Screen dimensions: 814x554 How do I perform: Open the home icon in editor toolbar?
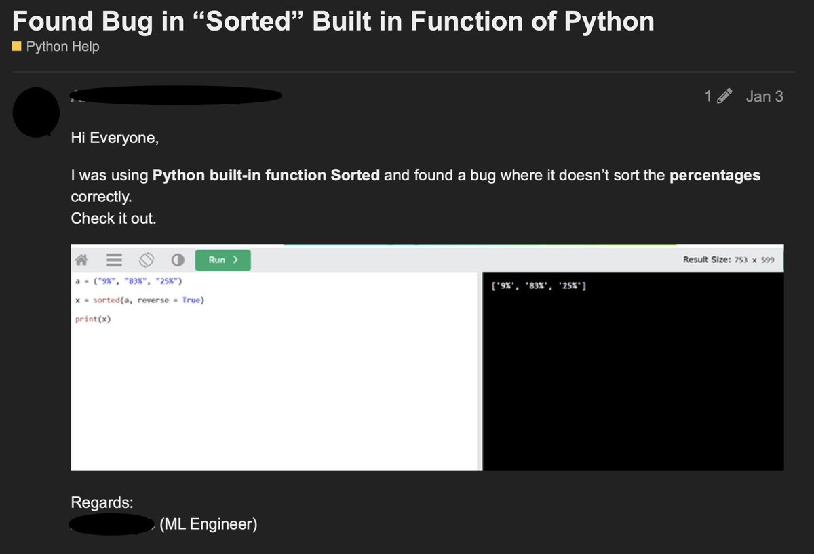point(82,260)
